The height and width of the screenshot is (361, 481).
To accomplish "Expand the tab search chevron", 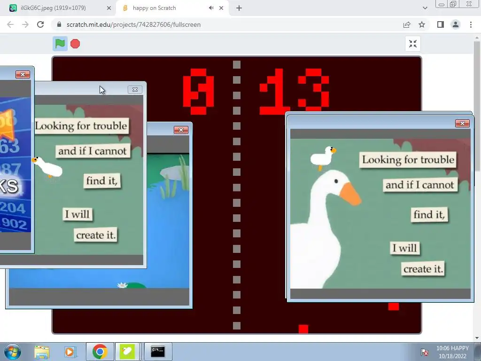I will pyautogui.click(x=425, y=8).
